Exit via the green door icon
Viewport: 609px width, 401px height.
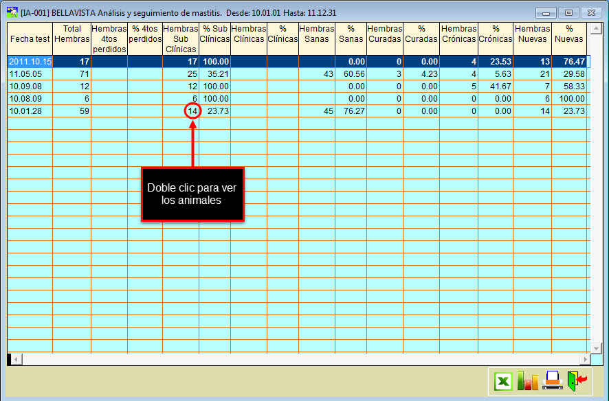576,381
